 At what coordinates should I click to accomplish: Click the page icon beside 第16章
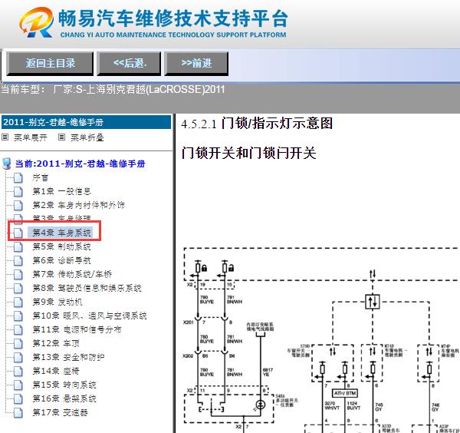(x=18, y=399)
